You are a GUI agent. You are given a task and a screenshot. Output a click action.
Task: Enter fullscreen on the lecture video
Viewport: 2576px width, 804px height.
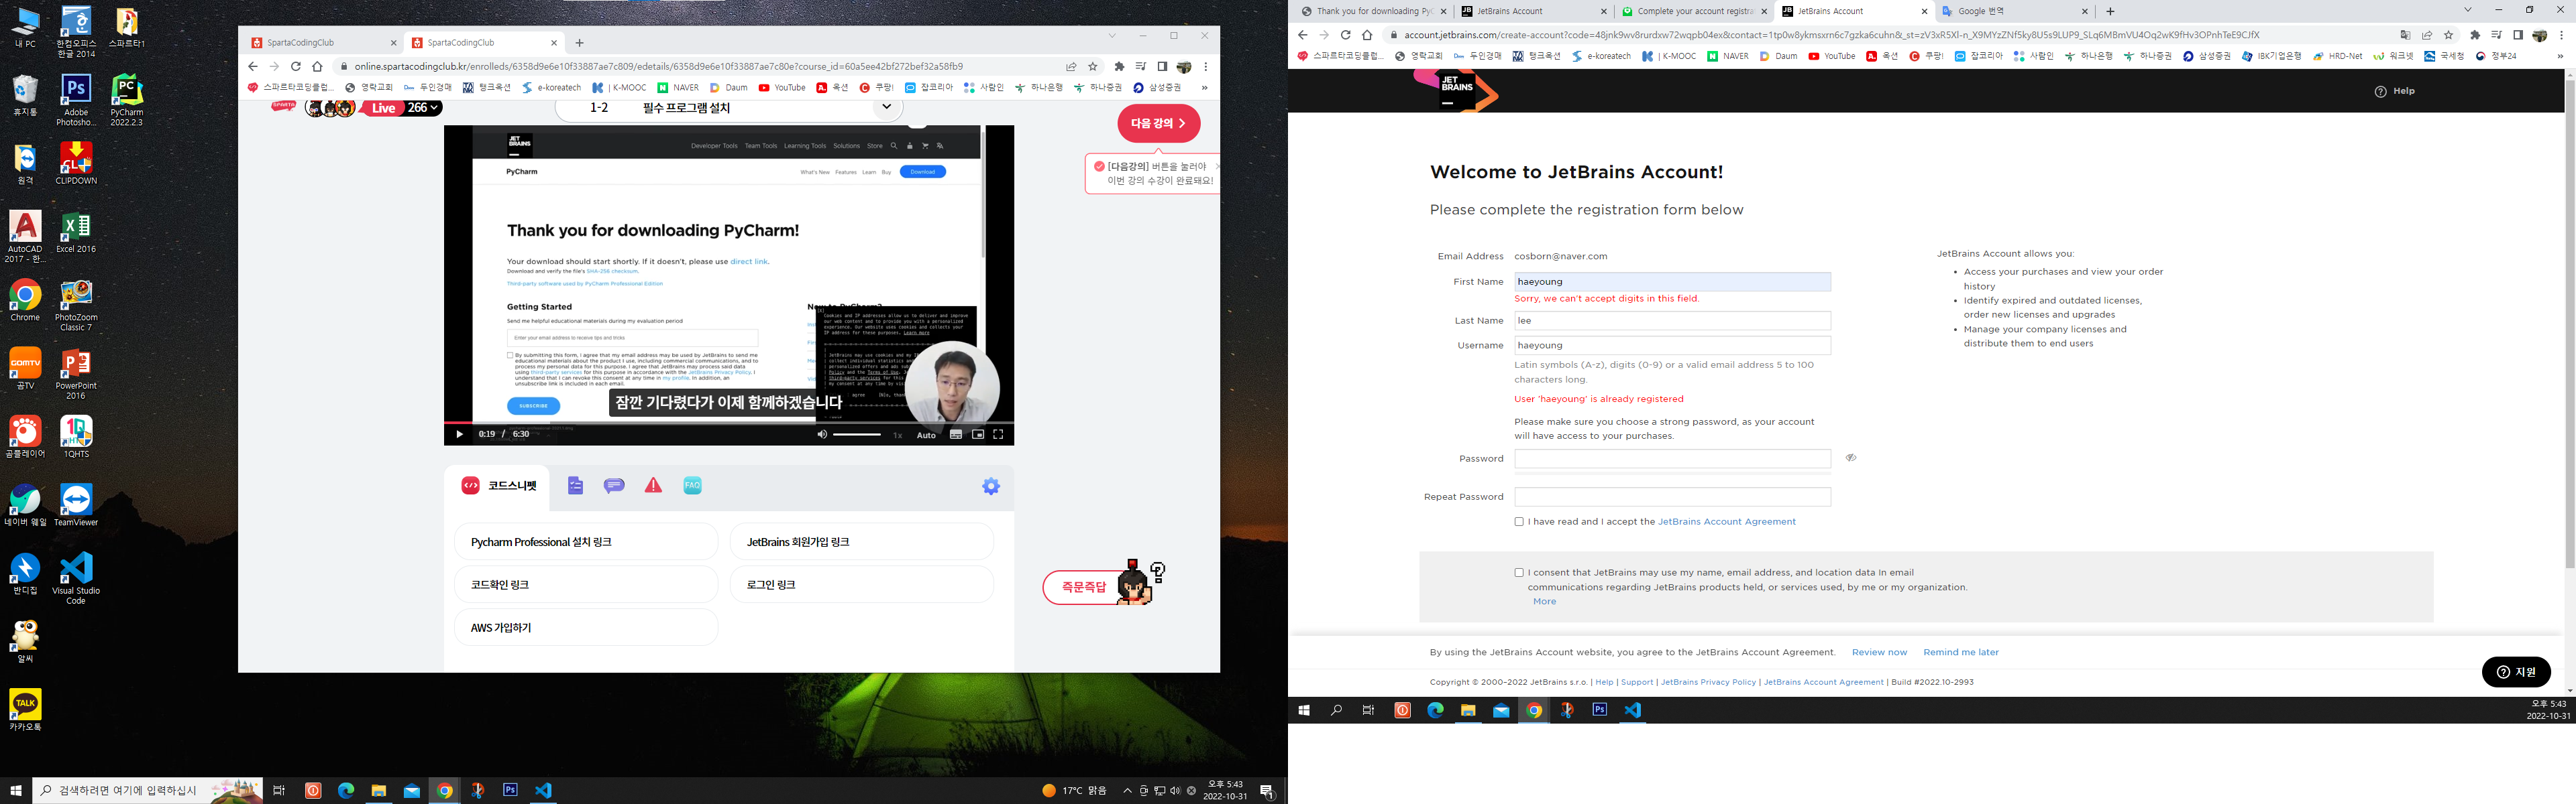pos(998,434)
